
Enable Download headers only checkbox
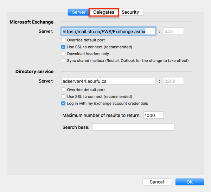pyautogui.click(x=63, y=54)
